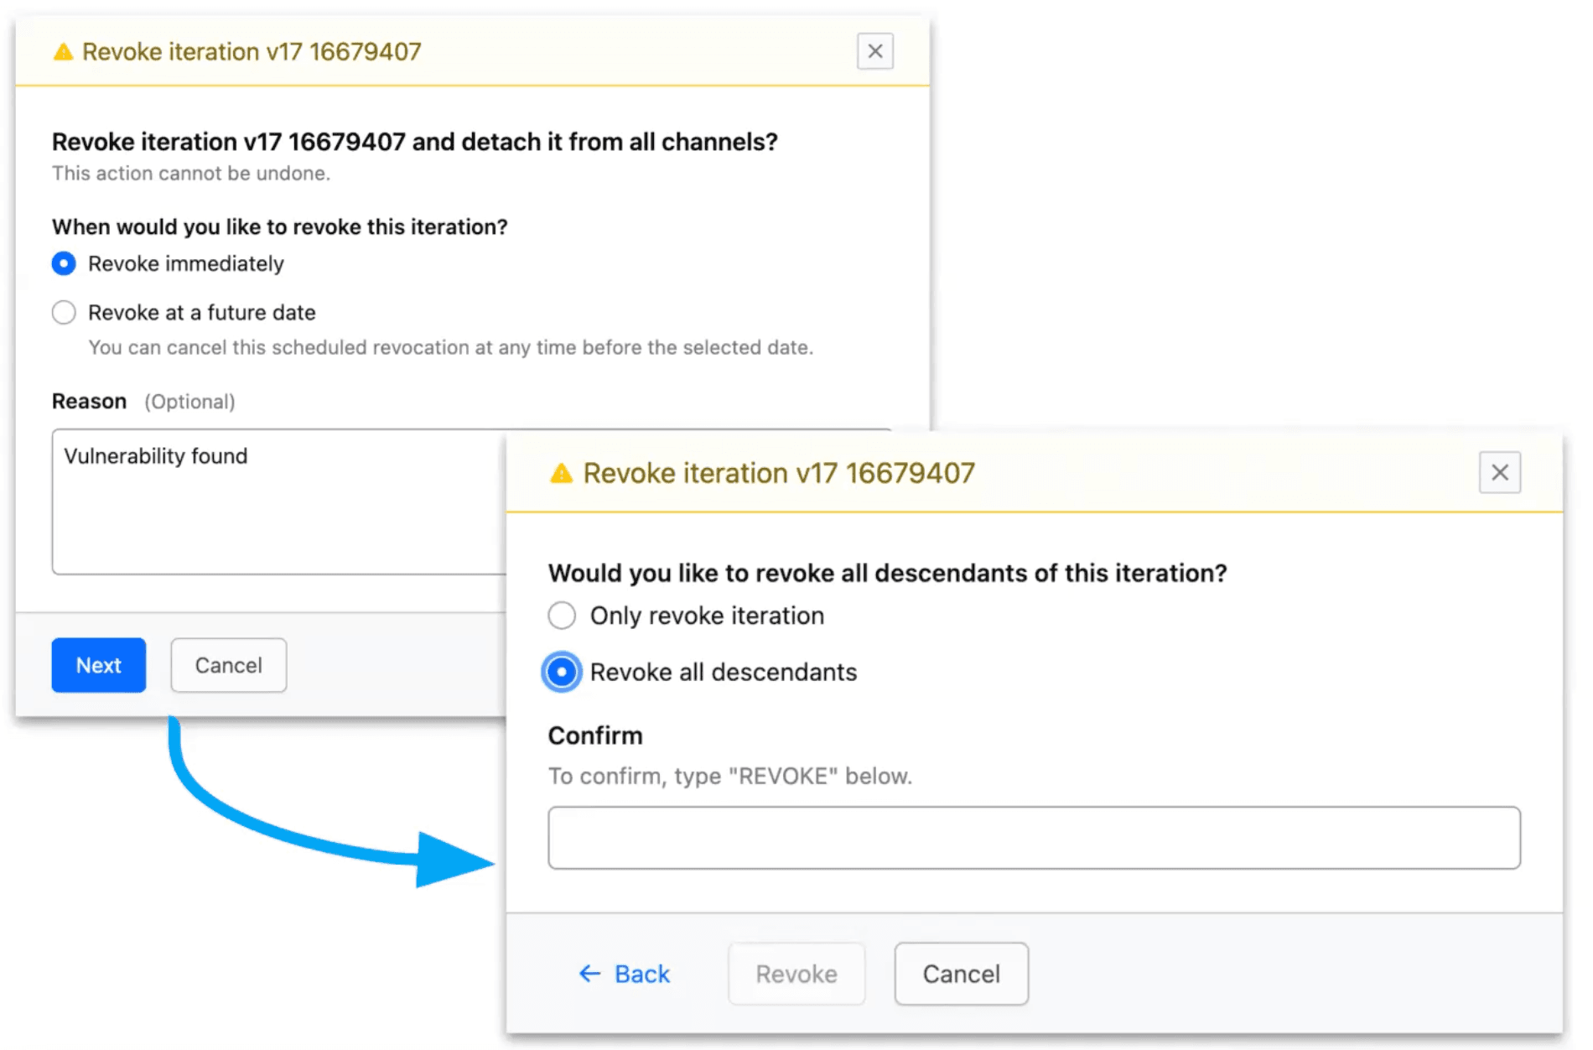Select Only revoke iteration option
This screenshot has width=1593, height=1050.
[562, 616]
